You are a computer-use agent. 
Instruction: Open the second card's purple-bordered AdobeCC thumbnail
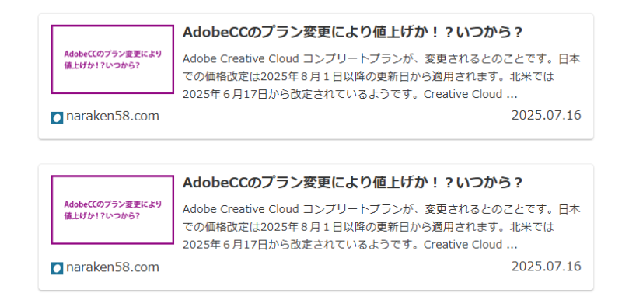[112, 209]
